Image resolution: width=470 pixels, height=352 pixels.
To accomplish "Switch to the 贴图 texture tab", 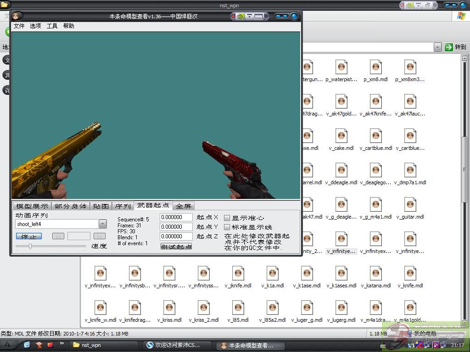I will pyautogui.click(x=101, y=206).
